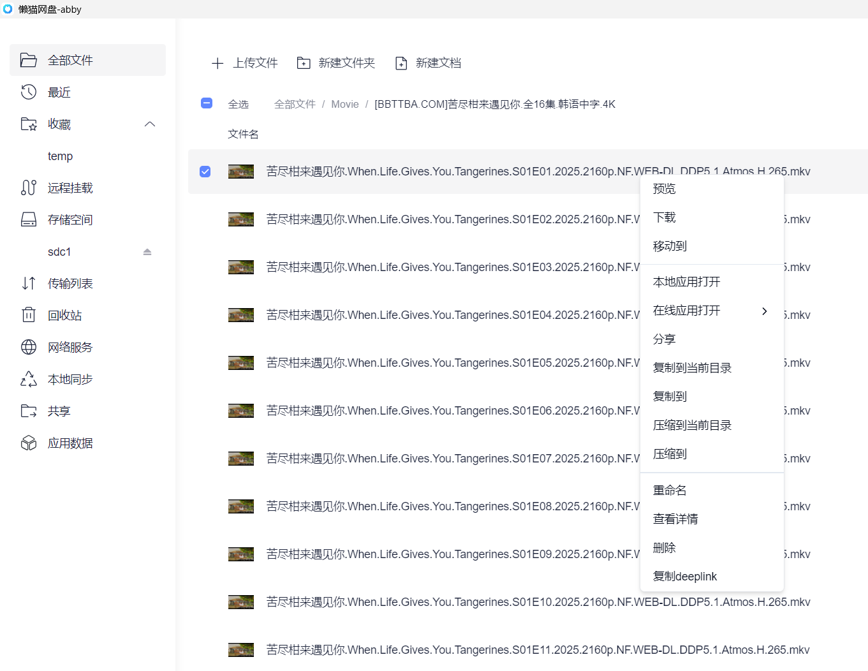Viewport: 868px width, 671px height.
Task: Click the plus icon for 上传文件
Action: (x=217, y=63)
